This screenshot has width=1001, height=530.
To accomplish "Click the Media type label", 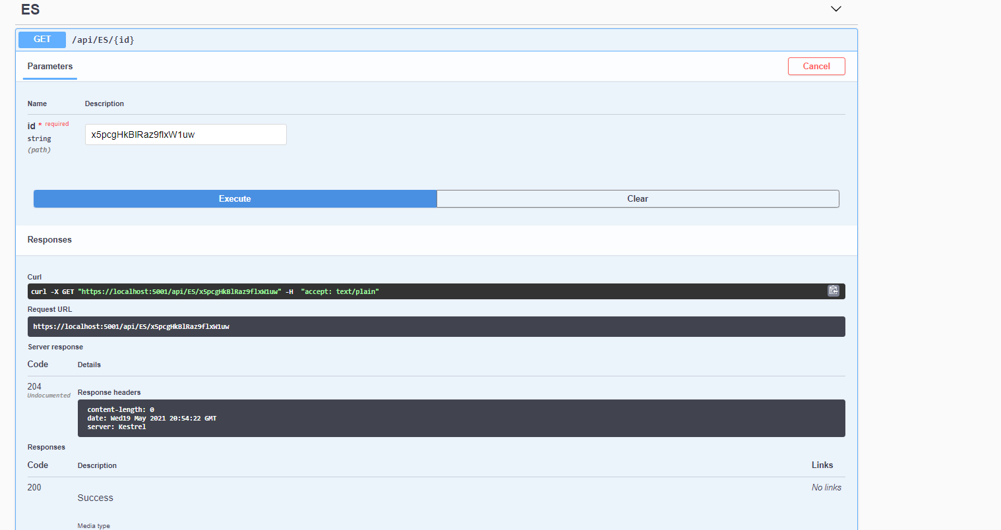I will pyautogui.click(x=94, y=526).
